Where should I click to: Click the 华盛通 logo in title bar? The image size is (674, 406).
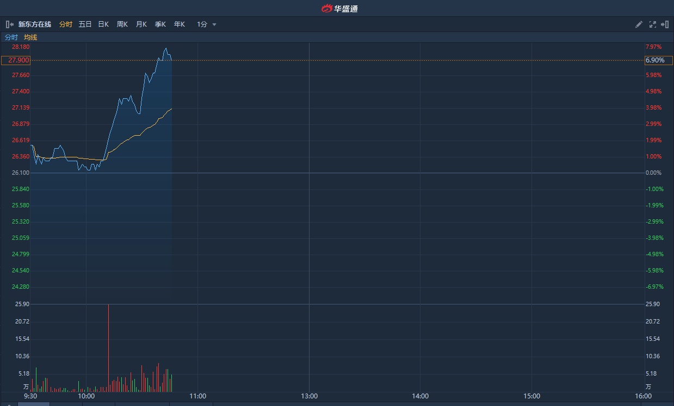(339, 8)
